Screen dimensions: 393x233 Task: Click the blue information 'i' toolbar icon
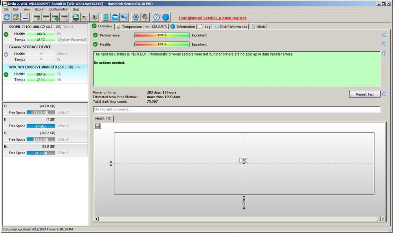click(x=166, y=17)
